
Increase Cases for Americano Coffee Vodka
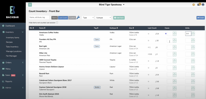point(175,33)
